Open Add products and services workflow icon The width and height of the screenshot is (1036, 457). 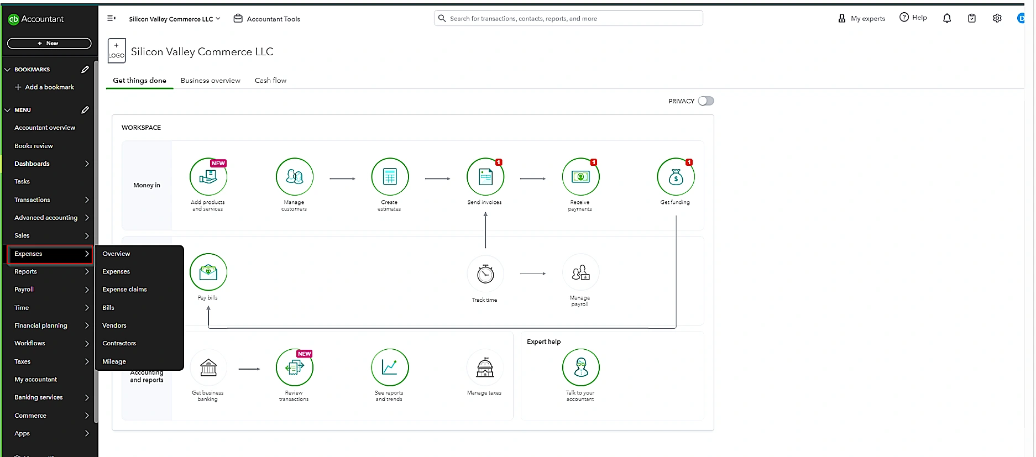208,177
